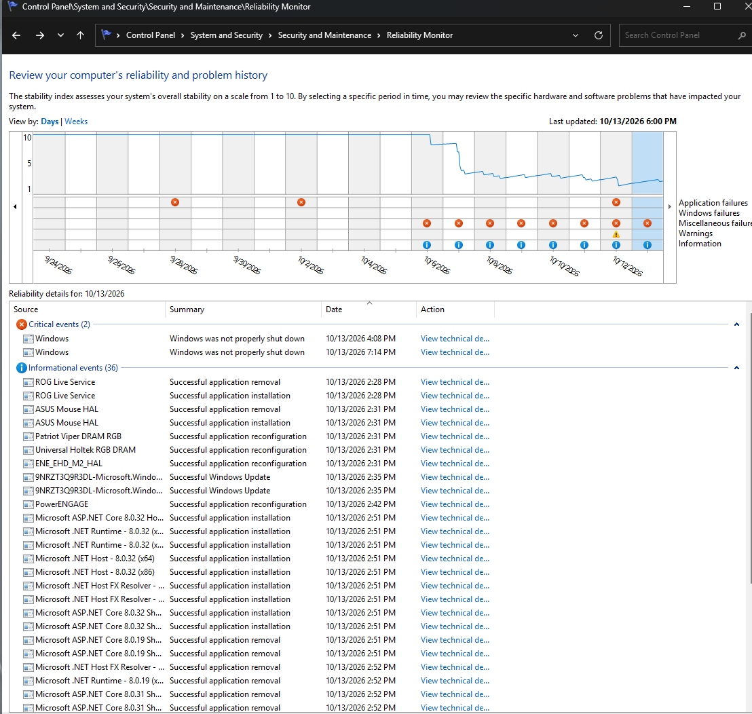Select application failure icon on 10/2/2026
752x714 pixels.
[301, 202]
